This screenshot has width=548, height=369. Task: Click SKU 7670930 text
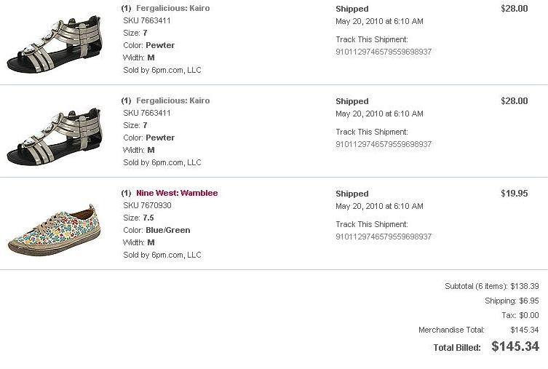coord(148,206)
